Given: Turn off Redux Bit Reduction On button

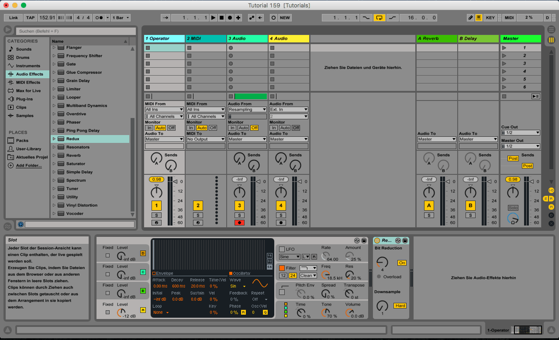Looking at the screenshot, I should [x=401, y=263].
